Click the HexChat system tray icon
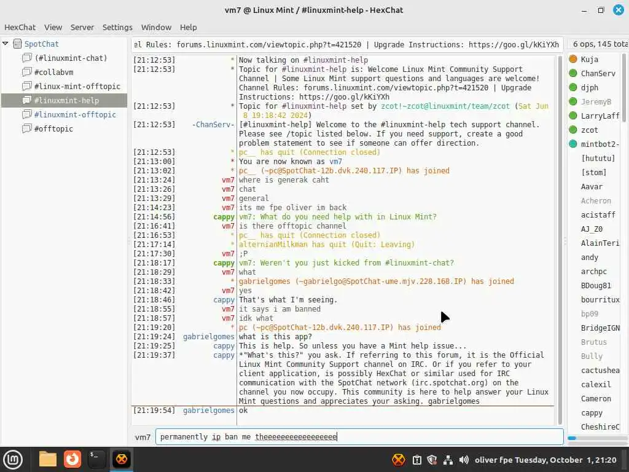The width and height of the screenshot is (629, 472). [x=398, y=460]
